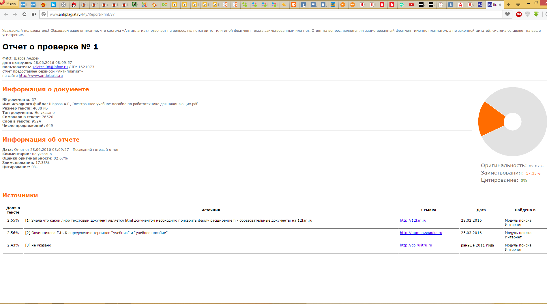
Task: Add page to bookmarks with heart icon
Action: 507,14
